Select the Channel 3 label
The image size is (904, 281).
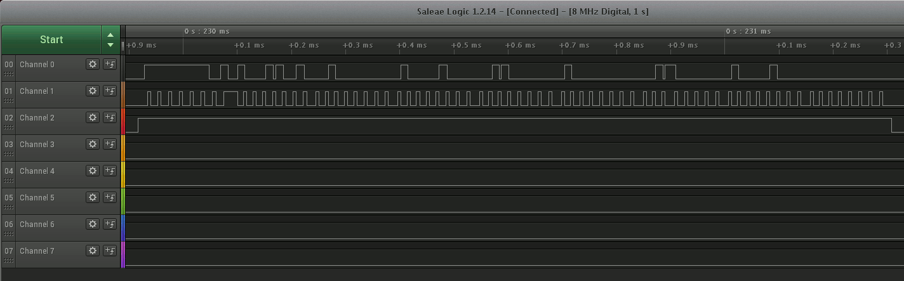pyautogui.click(x=37, y=145)
